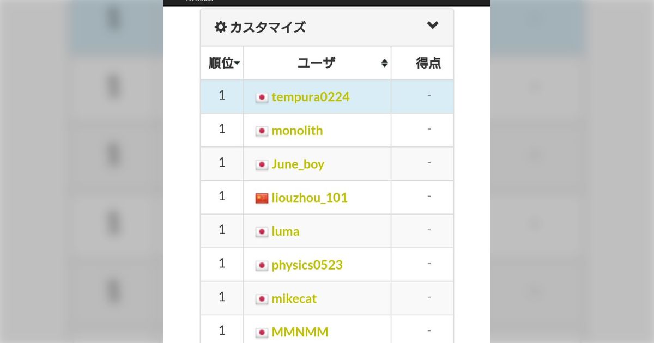The height and width of the screenshot is (343, 654).
Task: Sort by 順位 column dropdown arrow
Action: [238, 64]
